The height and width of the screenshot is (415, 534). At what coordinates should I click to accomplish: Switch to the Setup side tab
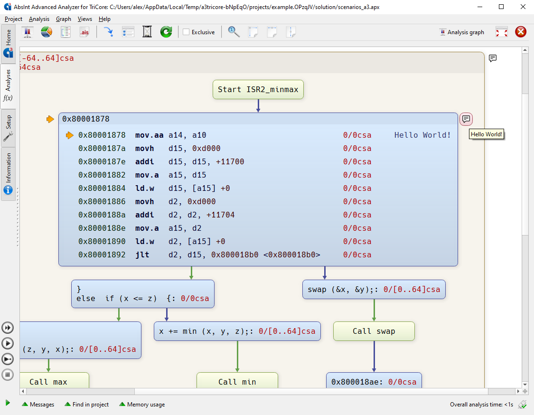(x=8, y=128)
